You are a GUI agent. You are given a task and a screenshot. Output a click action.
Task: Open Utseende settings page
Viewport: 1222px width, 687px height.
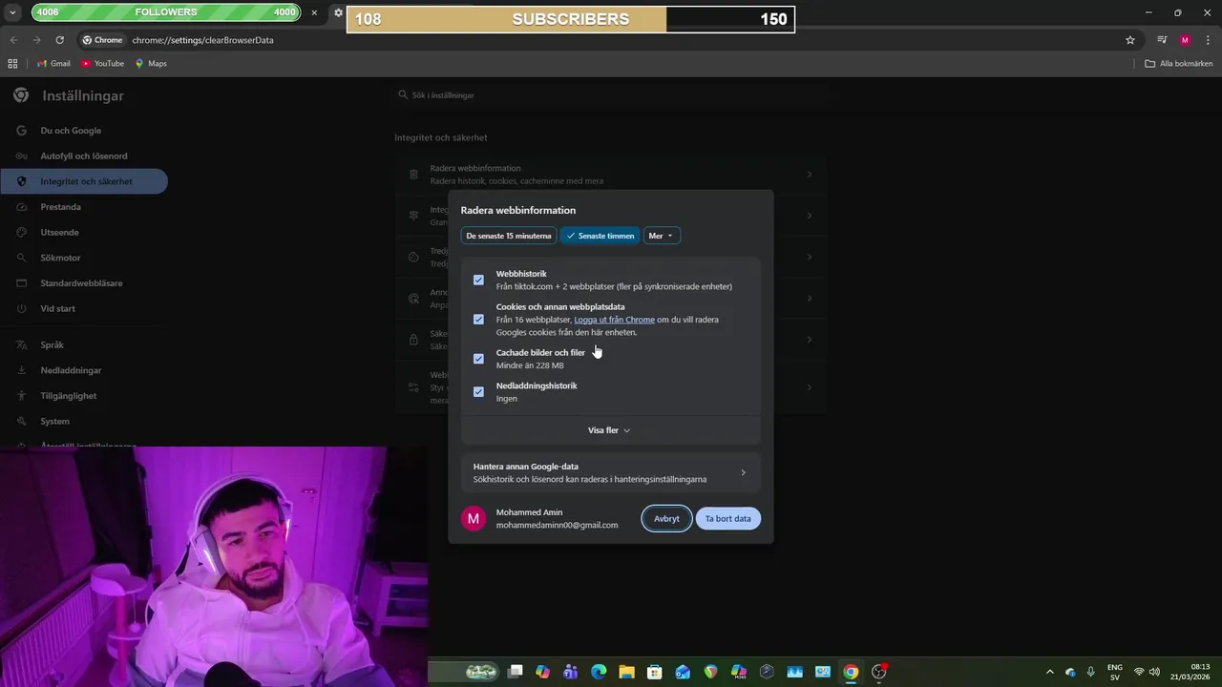(59, 233)
